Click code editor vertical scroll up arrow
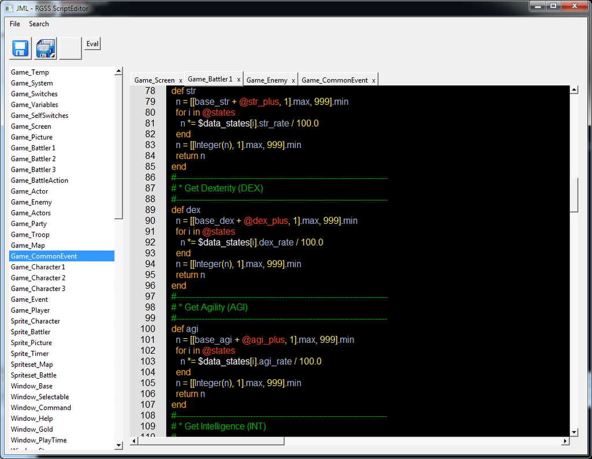592x459 pixels. click(574, 90)
